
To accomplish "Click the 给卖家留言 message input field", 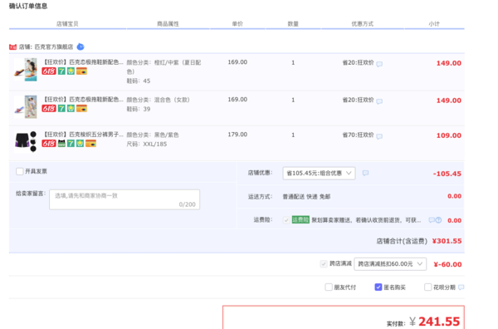I will point(124,199).
